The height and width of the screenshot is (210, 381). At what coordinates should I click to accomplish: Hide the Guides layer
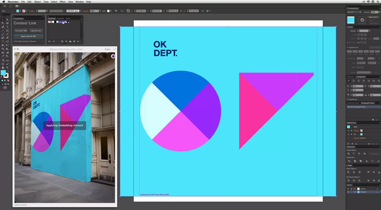tap(348, 189)
